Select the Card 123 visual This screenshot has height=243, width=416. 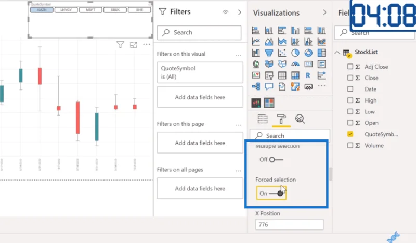click(308, 64)
